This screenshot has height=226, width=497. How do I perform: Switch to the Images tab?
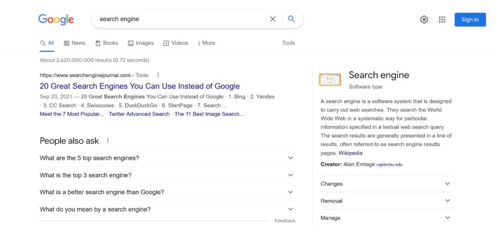point(141,43)
